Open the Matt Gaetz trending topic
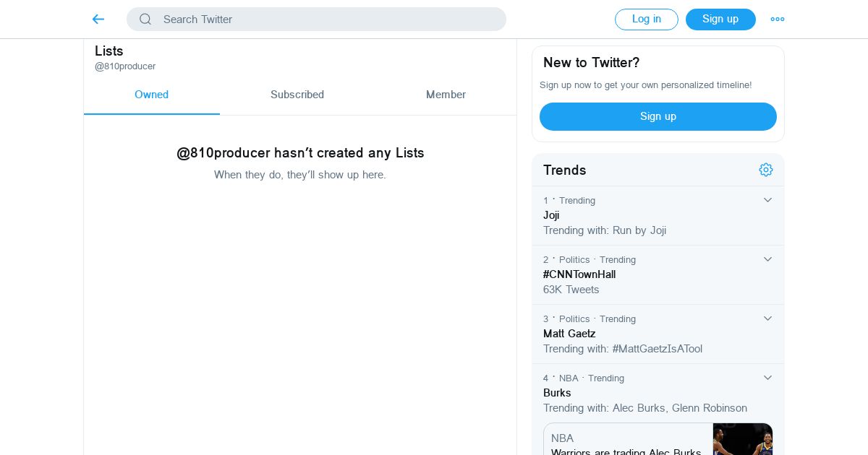 569,334
